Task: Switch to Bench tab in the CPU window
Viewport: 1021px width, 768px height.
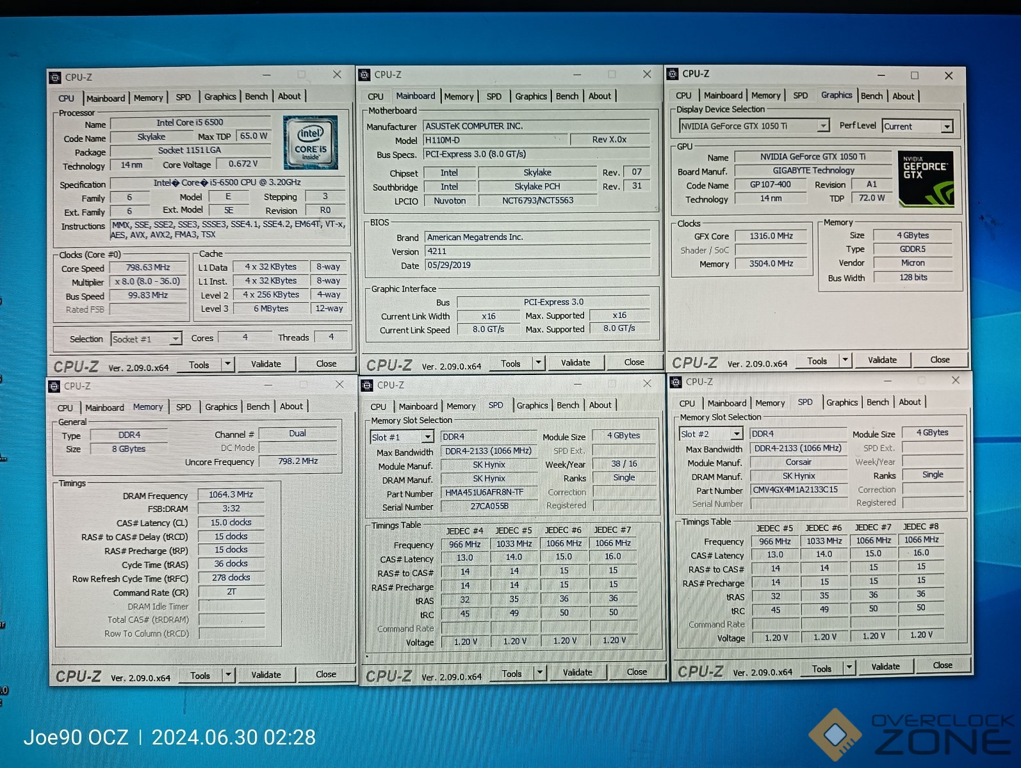Action: coord(256,97)
